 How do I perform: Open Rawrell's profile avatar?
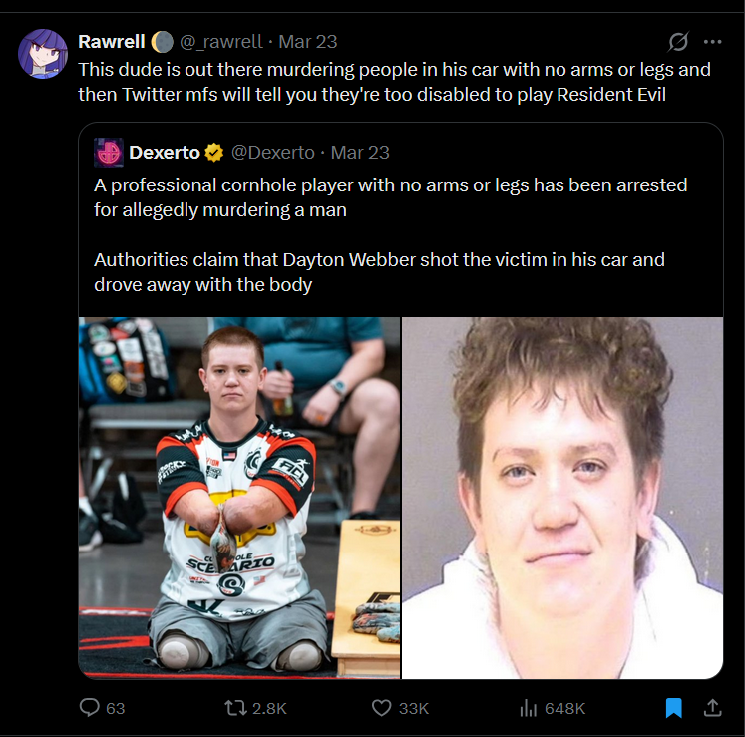43,54
